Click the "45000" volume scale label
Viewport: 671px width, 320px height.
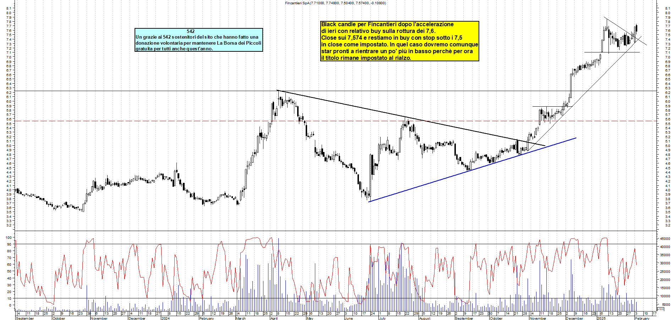coord(665,239)
